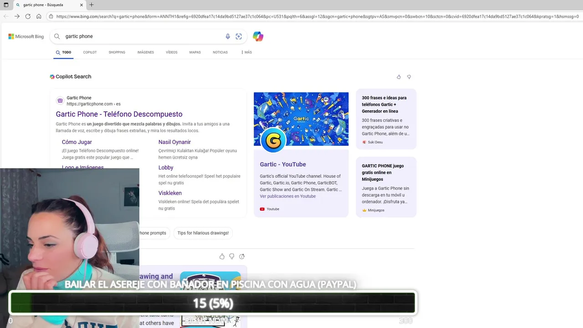Switch to the COPILOT tab
Viewport: 583px width, 328px height.
[x=90, y=52]
